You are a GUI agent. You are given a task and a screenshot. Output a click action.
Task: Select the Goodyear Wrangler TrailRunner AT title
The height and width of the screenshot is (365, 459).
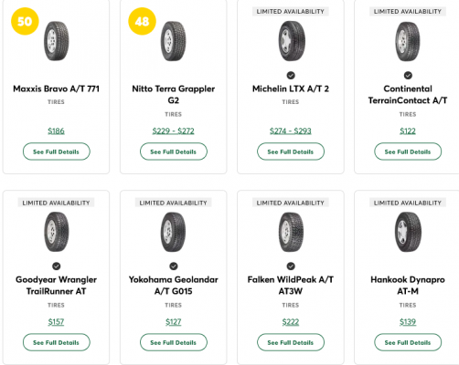[57, 286]
